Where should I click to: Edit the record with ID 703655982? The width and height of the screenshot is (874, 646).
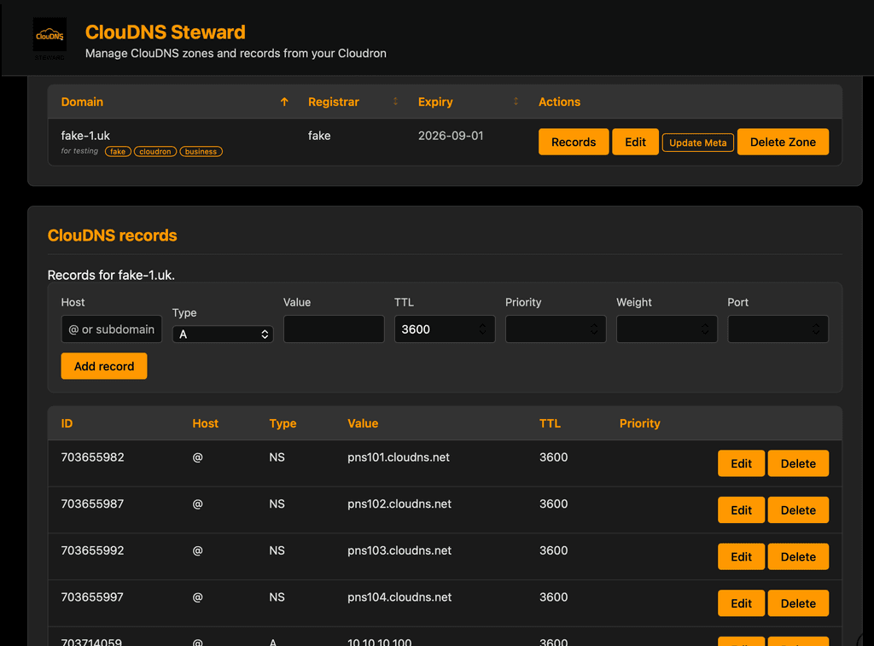741,463
